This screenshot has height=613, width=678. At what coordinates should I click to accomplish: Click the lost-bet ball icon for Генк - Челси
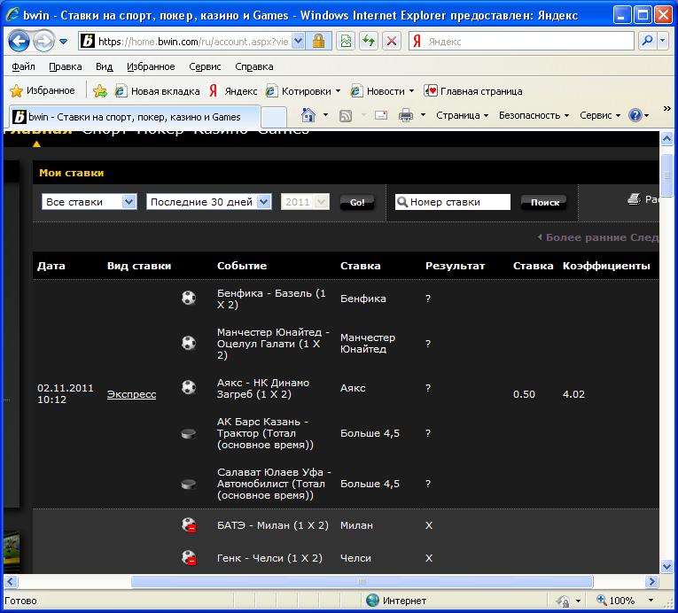pyautogui.click(x=189, y=558)
